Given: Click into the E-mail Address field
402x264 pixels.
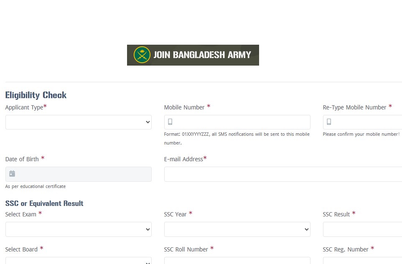Looking at the screenshot, I should point(283,174).
